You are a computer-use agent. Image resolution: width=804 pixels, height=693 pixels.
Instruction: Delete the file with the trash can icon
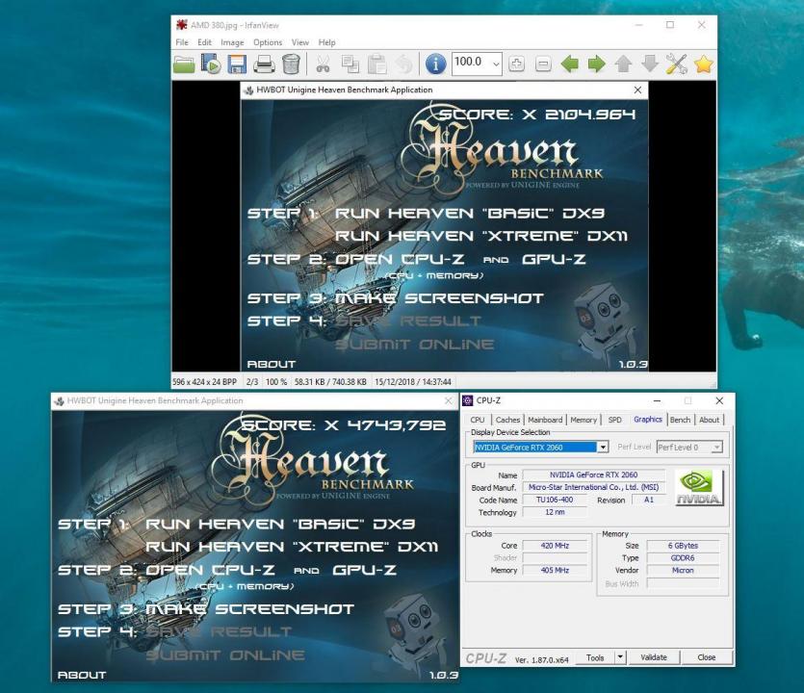[290, 64]
